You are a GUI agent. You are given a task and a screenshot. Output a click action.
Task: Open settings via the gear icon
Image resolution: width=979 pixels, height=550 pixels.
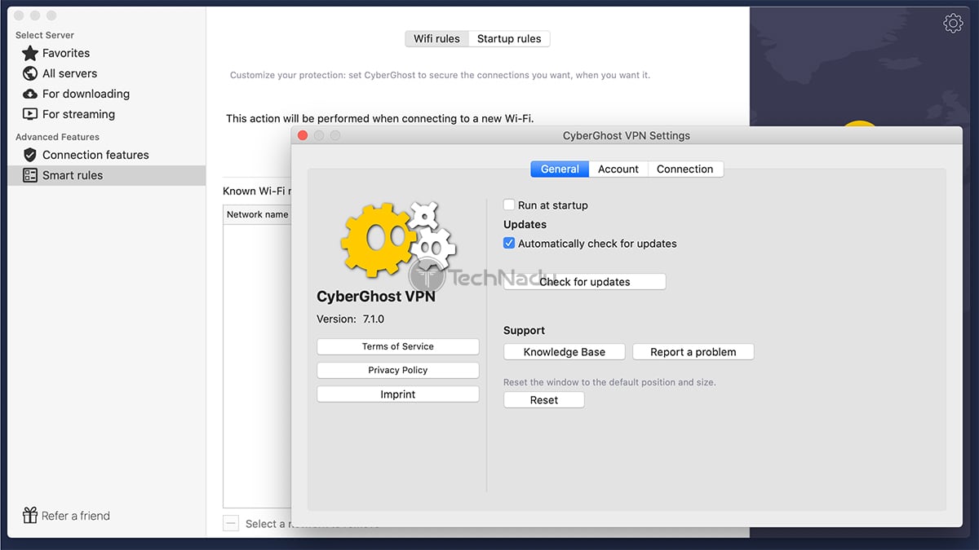click(953, 24)
